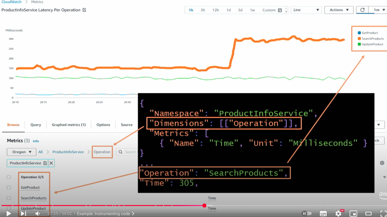The width and height of the screenshot is (387, 217).
Task: Choose the Custom time range
Action: pos(269,10)
